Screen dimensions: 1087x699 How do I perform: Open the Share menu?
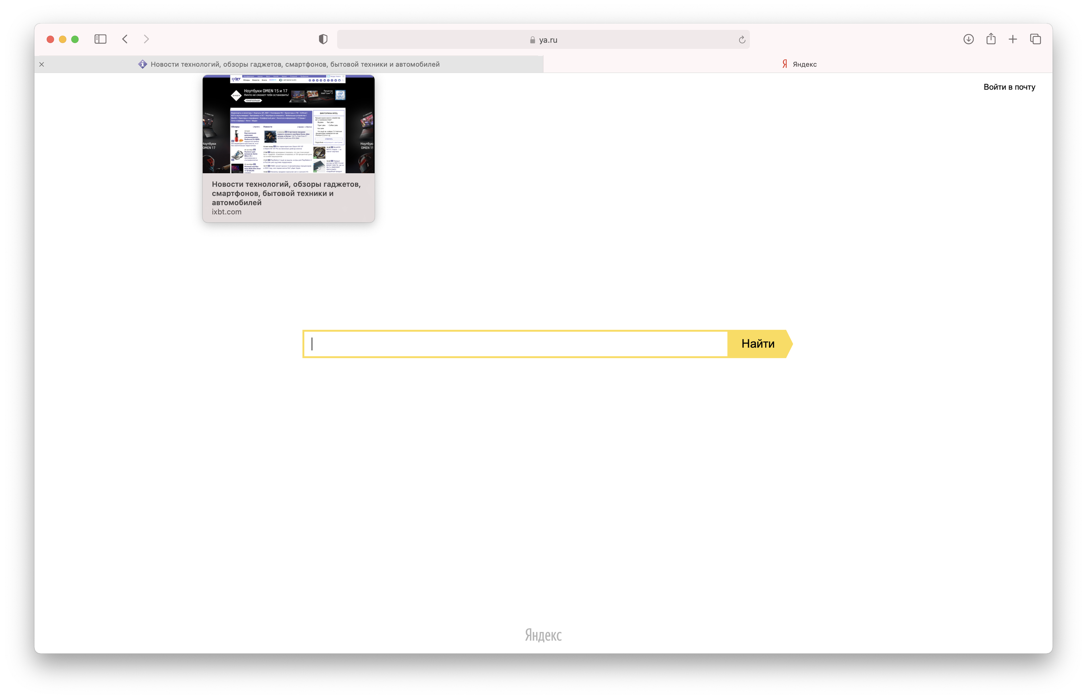point(991,39)
